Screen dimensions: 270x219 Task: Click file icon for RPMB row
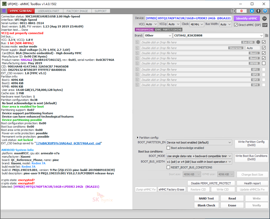[x=137, y=63]
